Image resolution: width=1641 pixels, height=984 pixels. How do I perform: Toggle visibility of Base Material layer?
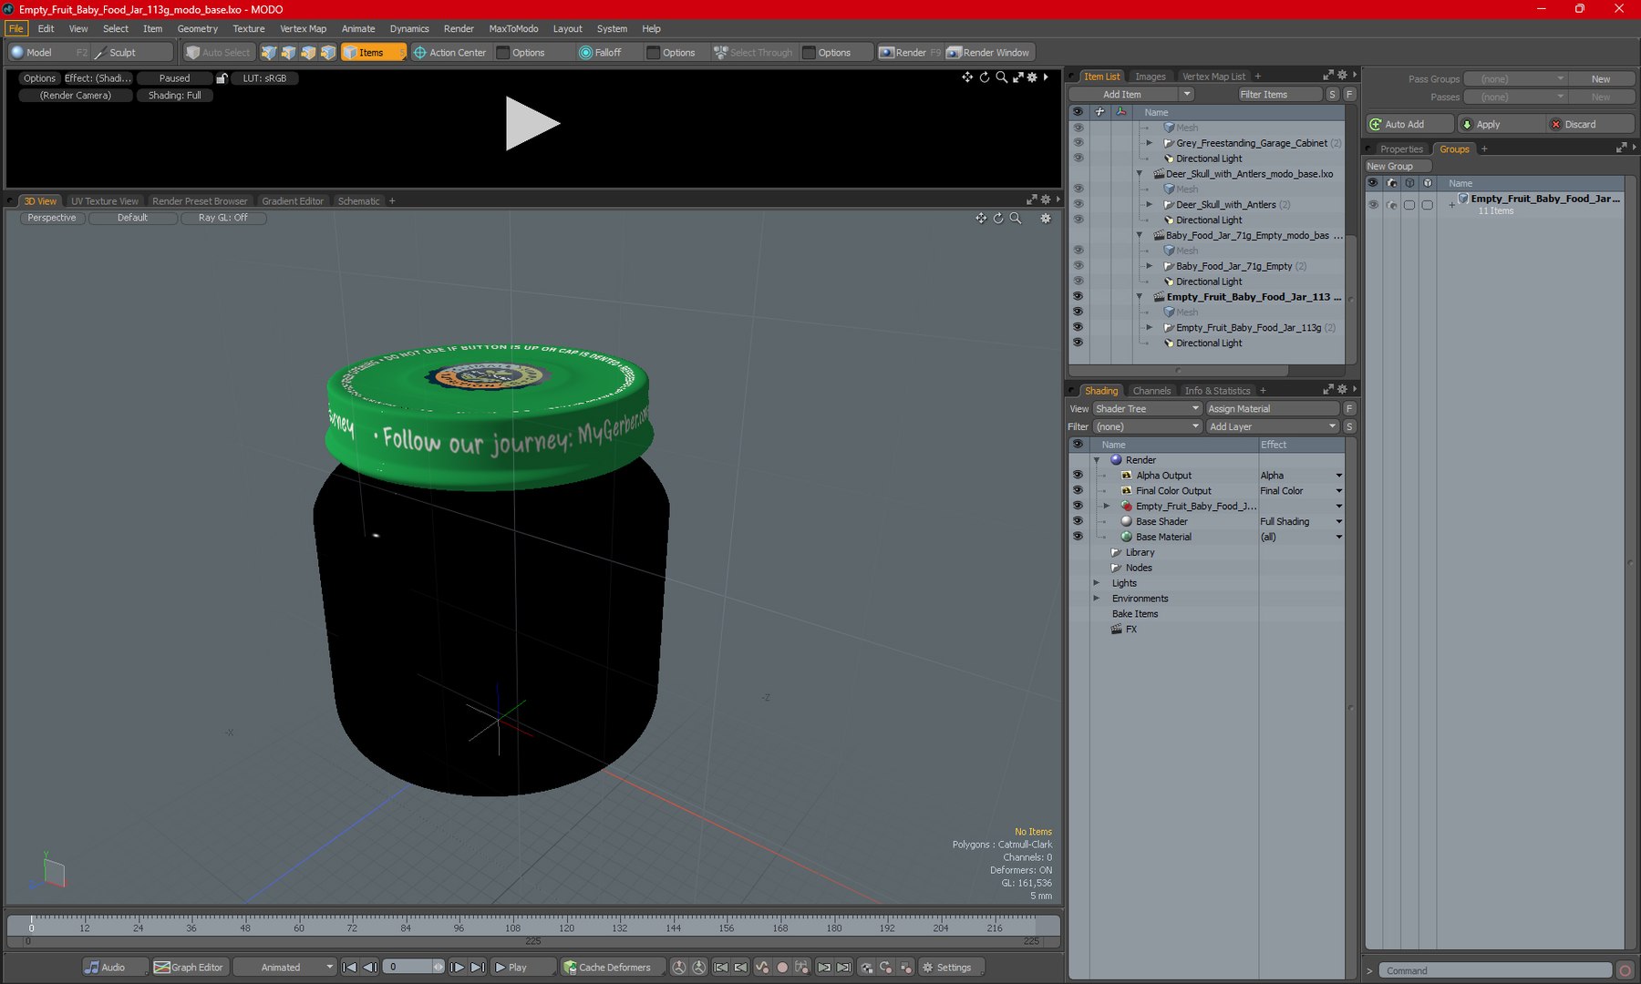click(1078, 537)
